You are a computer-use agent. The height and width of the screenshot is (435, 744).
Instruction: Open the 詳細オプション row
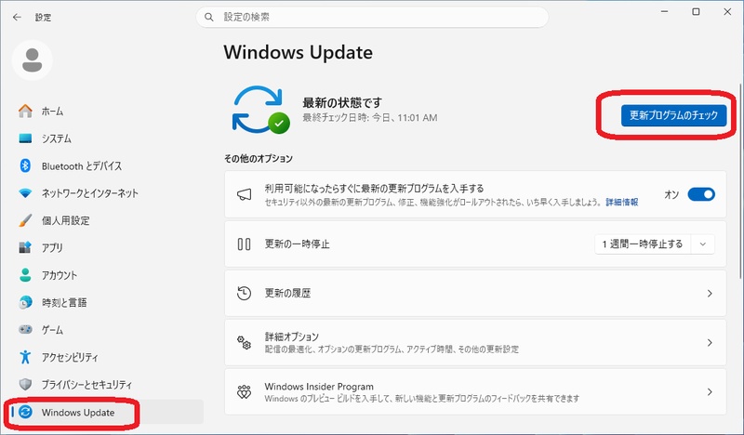tap(475, 342)
